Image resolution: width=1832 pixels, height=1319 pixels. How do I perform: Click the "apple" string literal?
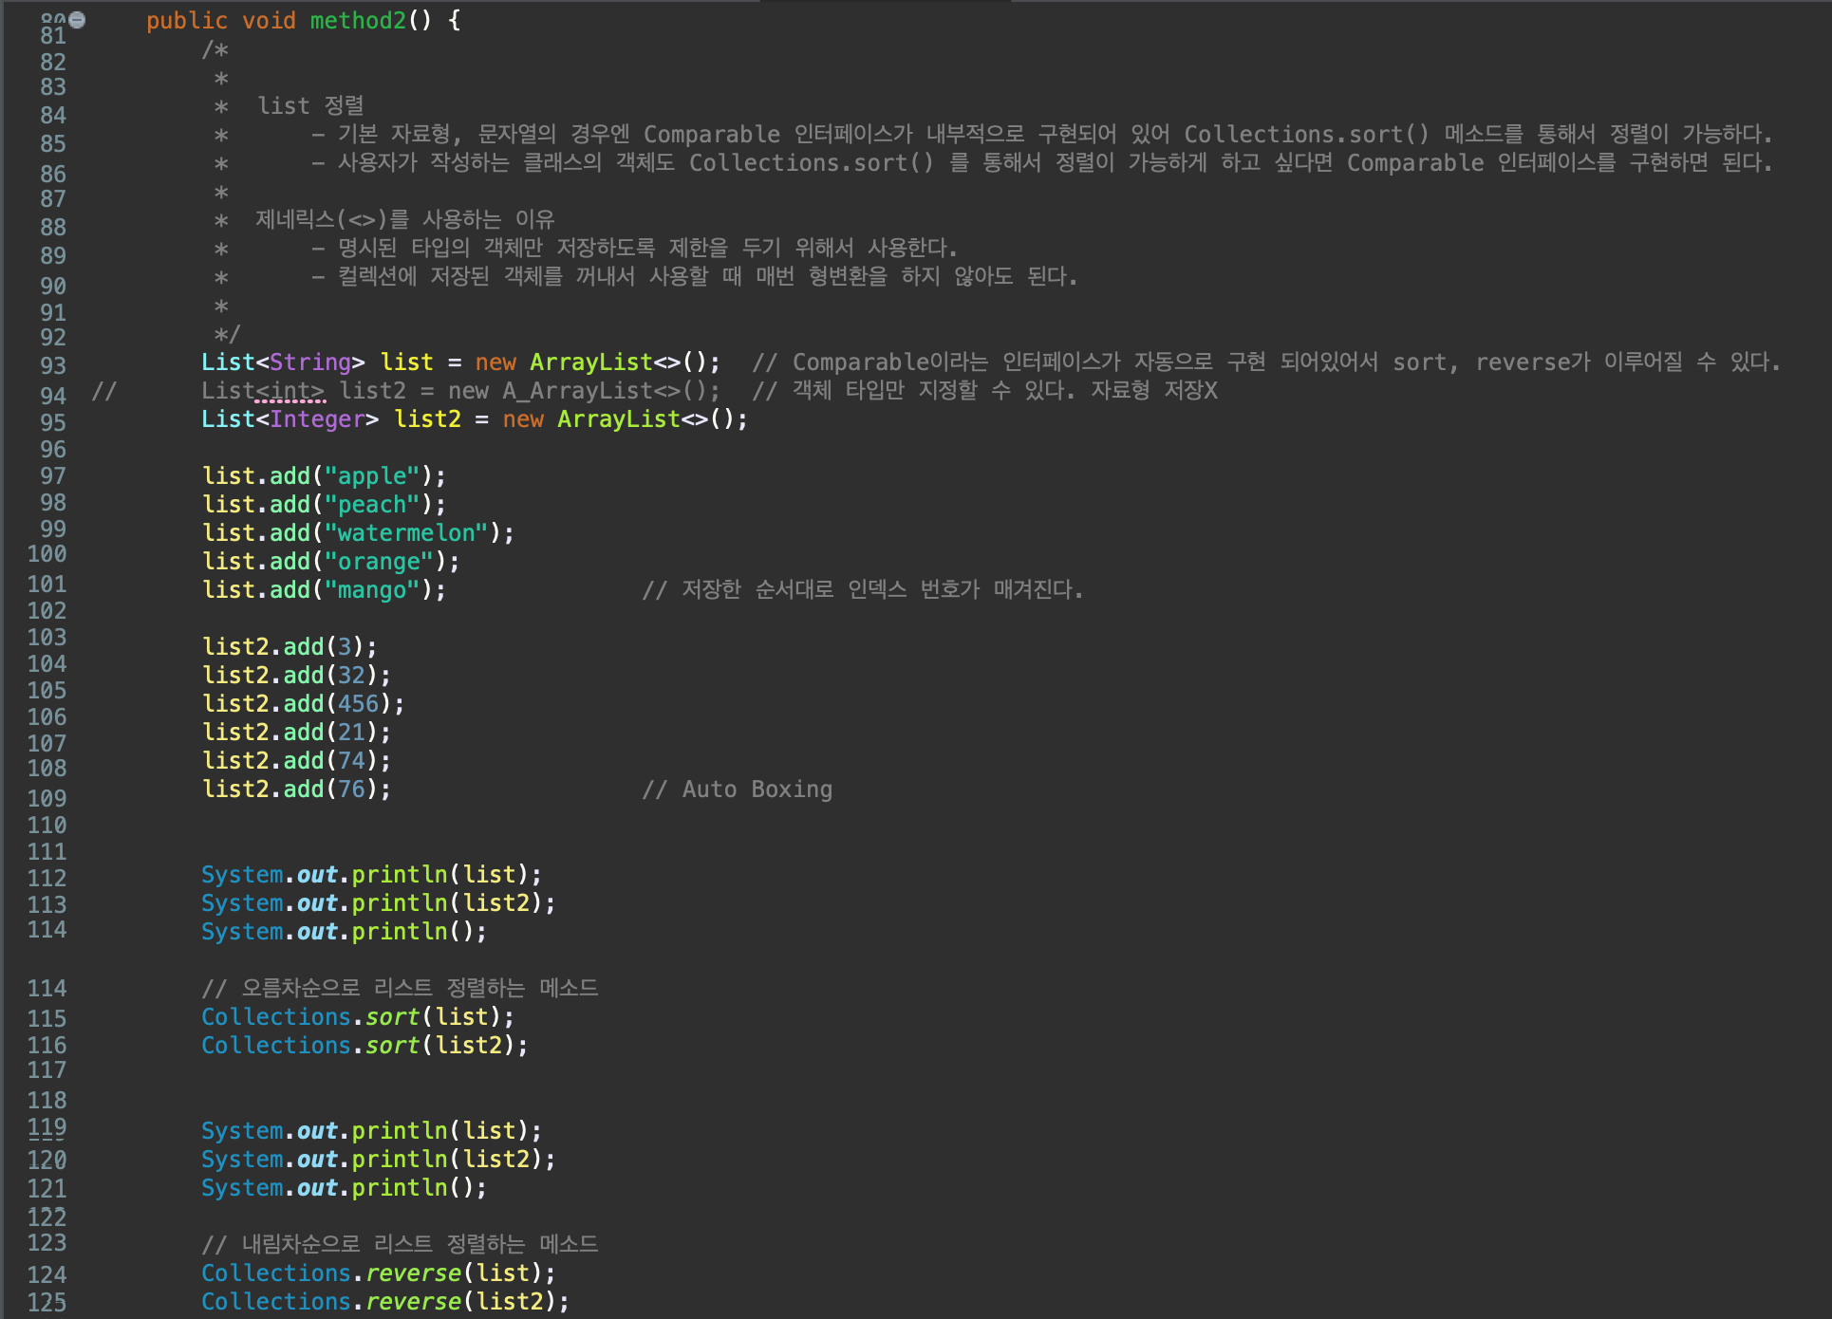(372, 476)
